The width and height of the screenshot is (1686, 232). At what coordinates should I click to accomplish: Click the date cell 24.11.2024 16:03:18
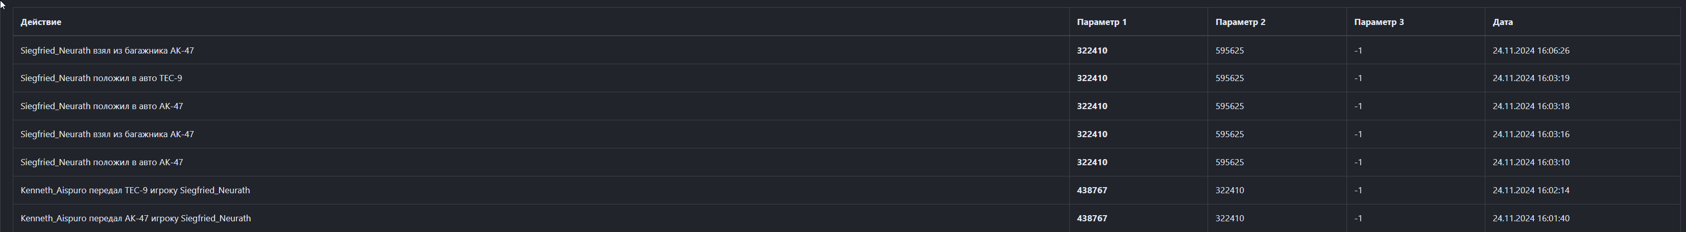click(1531, 107)
